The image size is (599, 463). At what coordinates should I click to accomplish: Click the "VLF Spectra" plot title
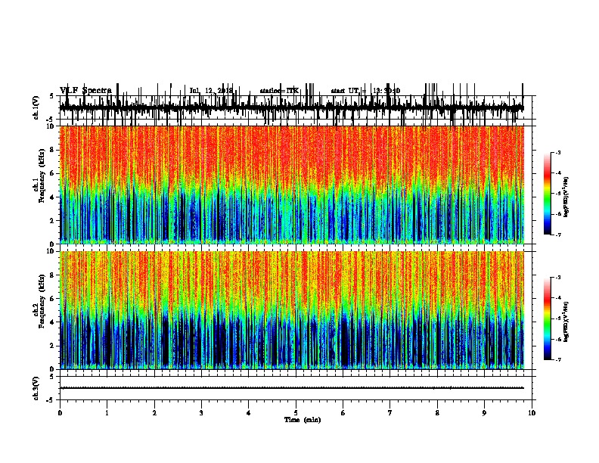point(85,91)
